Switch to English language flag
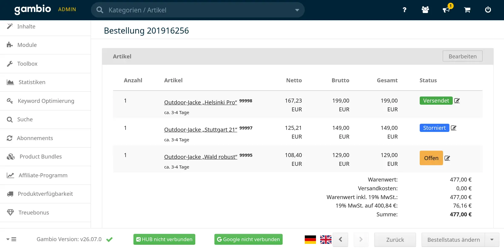 tap(326, 240)
